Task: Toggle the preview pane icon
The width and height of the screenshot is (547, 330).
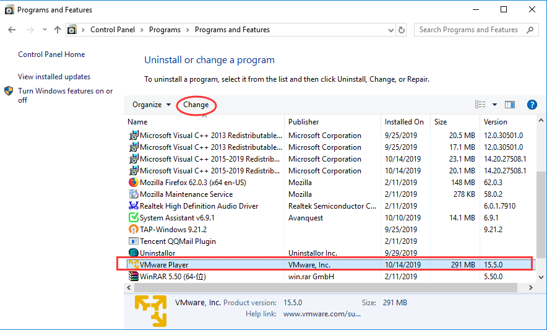Action: tap(510, 105)
